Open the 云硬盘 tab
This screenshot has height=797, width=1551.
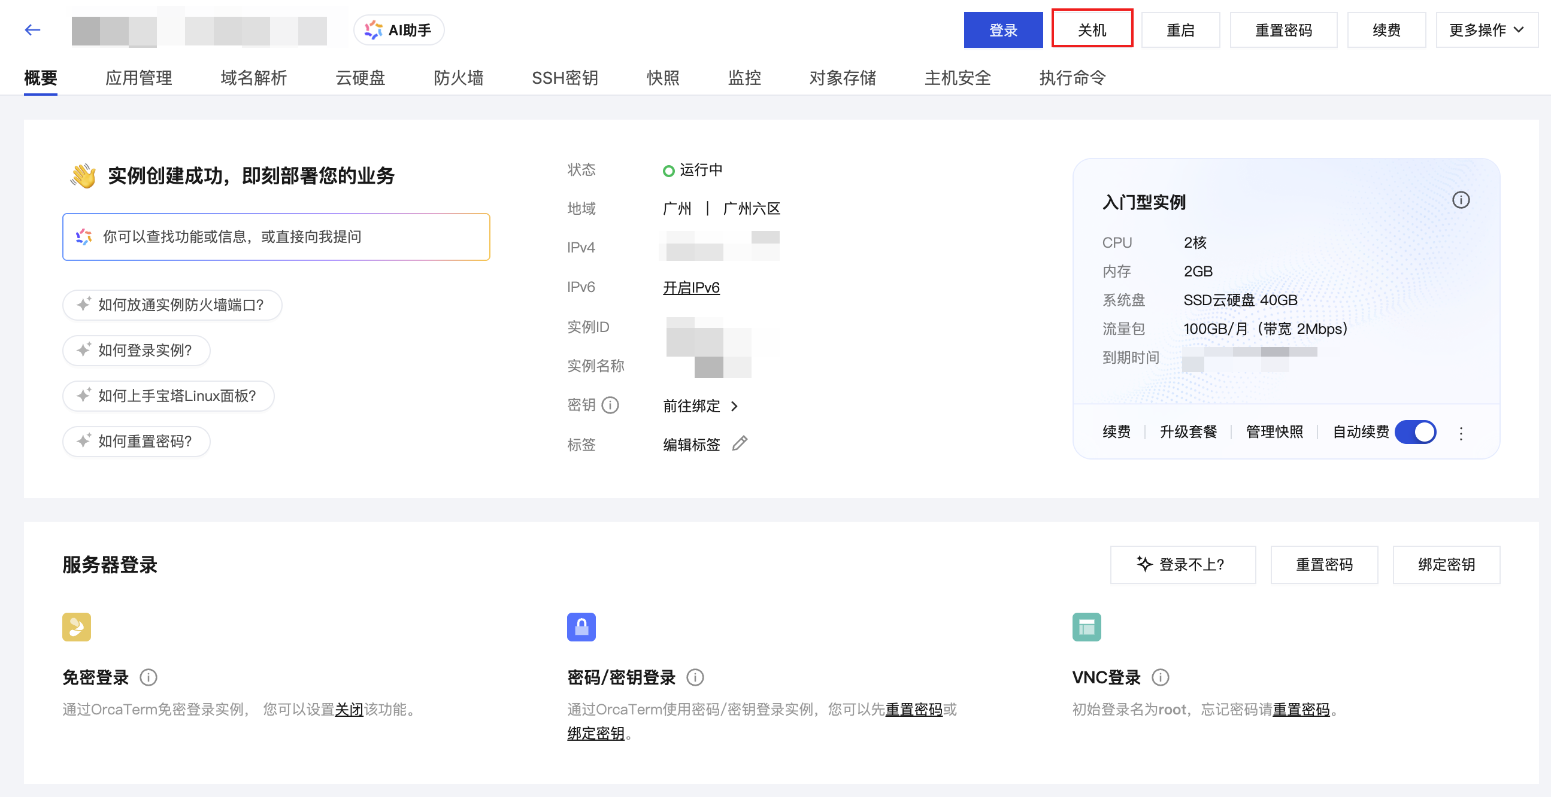click(359, 78)
